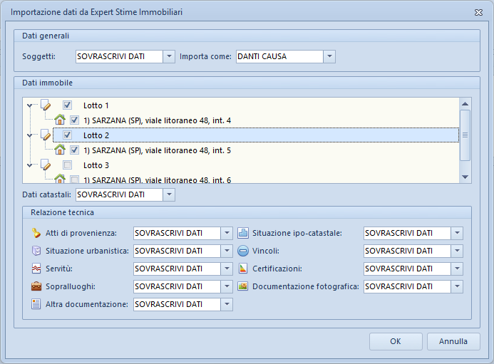The height and width of the screenshot is (364, 494).
Task: Click the Situazione urbanistica icon
Action: (36, 251)
